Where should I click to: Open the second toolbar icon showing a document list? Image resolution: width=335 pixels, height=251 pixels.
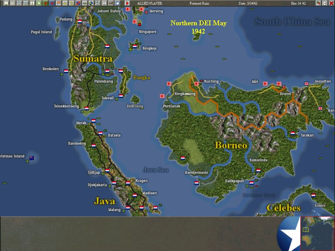pyautogui.click(x=13, y=3)
